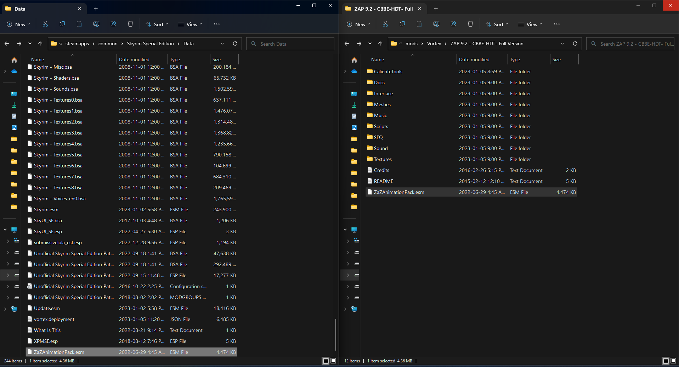Close the Data tab
The width and height of the screenshot is (679, 367).
coord(79,8)
